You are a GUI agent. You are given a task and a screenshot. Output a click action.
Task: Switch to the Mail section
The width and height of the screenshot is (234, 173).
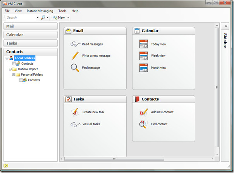30,26
